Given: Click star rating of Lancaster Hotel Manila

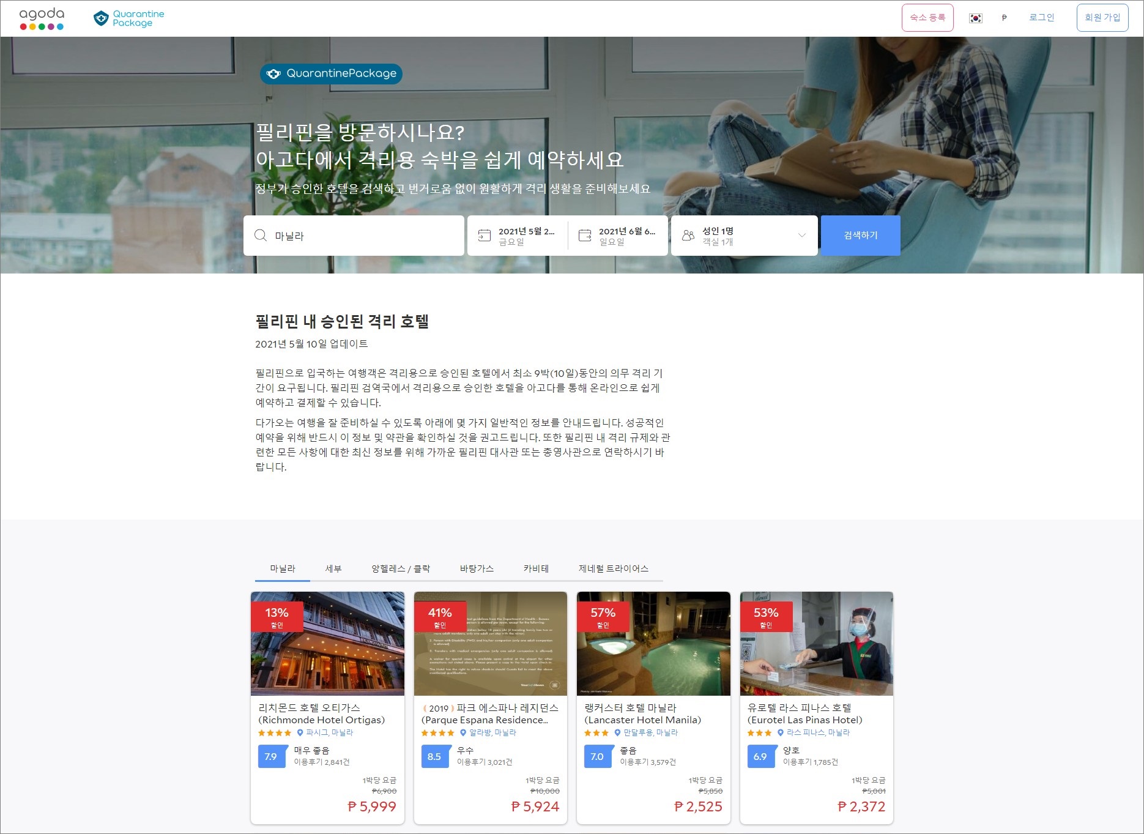Looking at the screenshot, I should pos(596,732).
